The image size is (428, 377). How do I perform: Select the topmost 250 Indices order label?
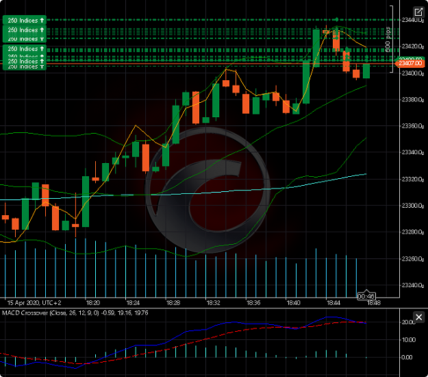[25, 20]
